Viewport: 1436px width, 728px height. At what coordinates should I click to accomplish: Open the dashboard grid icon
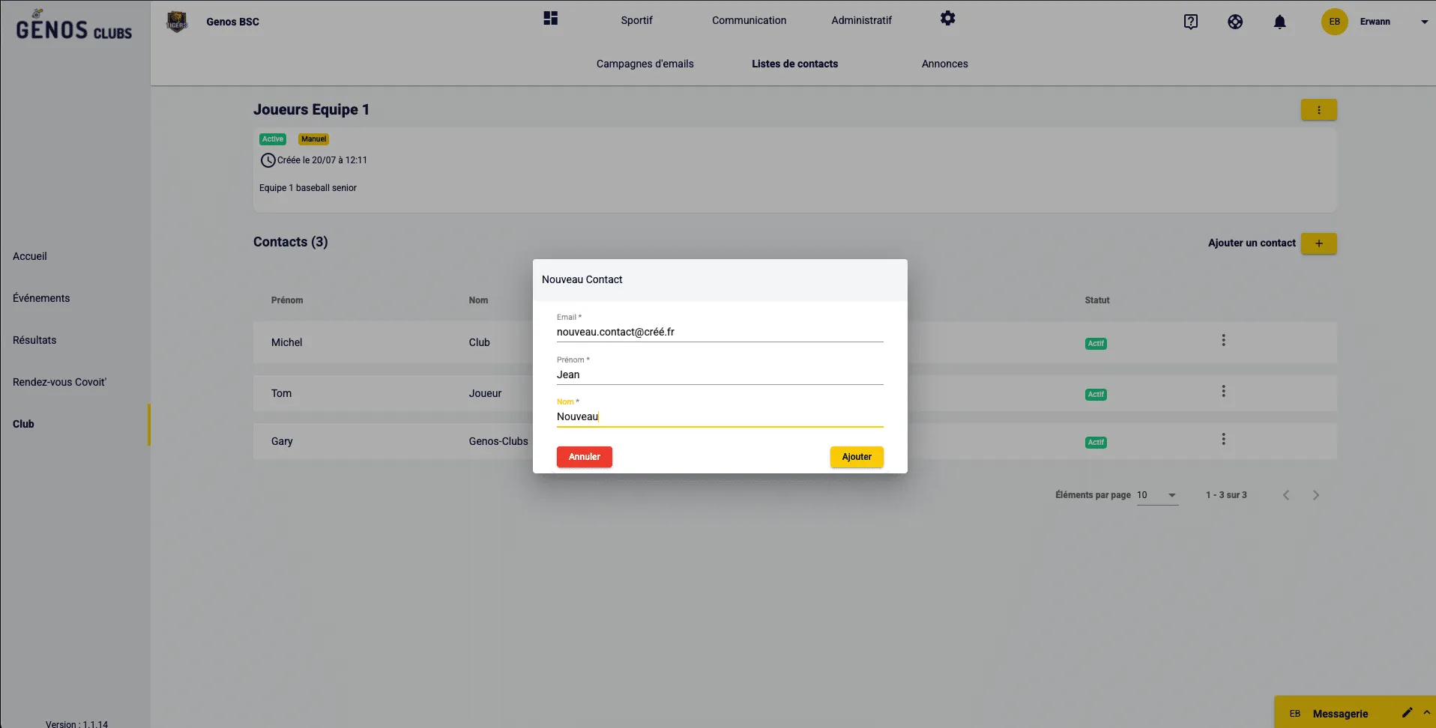[x=551, y=19]
